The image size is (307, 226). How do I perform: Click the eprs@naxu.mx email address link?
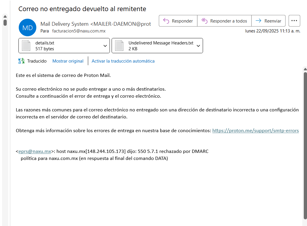click(35, 151)
